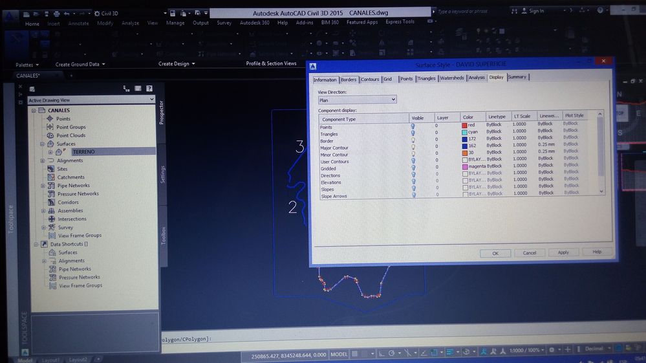646x363 pixels.
Task: Click the Assemblies icon in tree
Action: [52, 210]
